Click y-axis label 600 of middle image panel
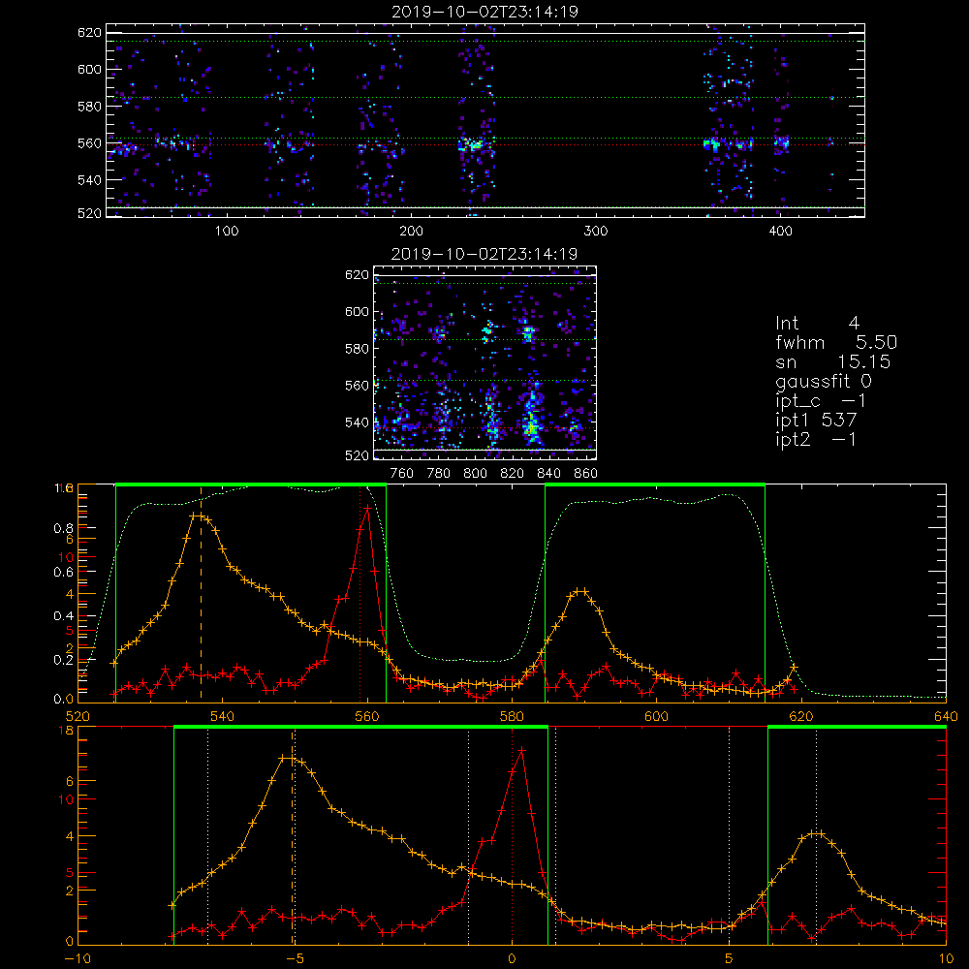 coord(357,312)
